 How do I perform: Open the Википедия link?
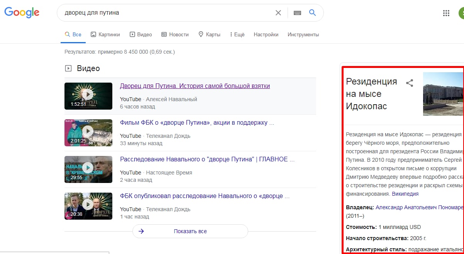pyautogui.click(x=405, y=194)
